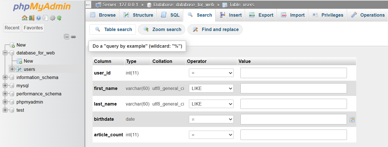The width and height of the screenshot is (388, 147).
Task: Click the Find and replace button
Action: [x=215, y=29]
